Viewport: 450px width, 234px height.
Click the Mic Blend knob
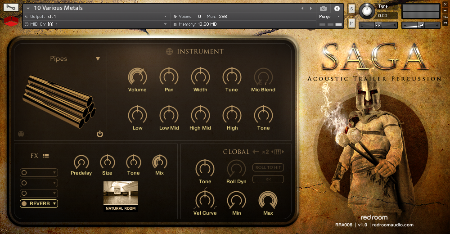coord(263,77)
